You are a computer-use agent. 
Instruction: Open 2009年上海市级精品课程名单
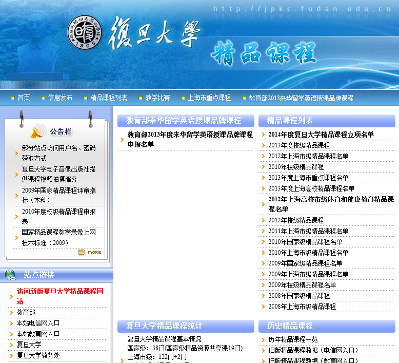click(x=308, y=274)
